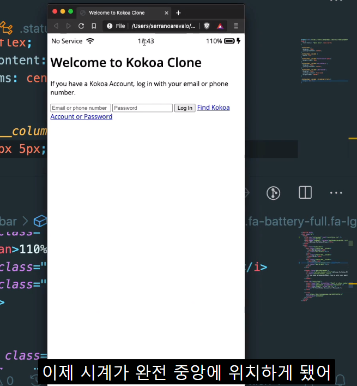Open the browser hamburger menu
Viewport: 357px width, 386px height.
click(x=236, y=26)
